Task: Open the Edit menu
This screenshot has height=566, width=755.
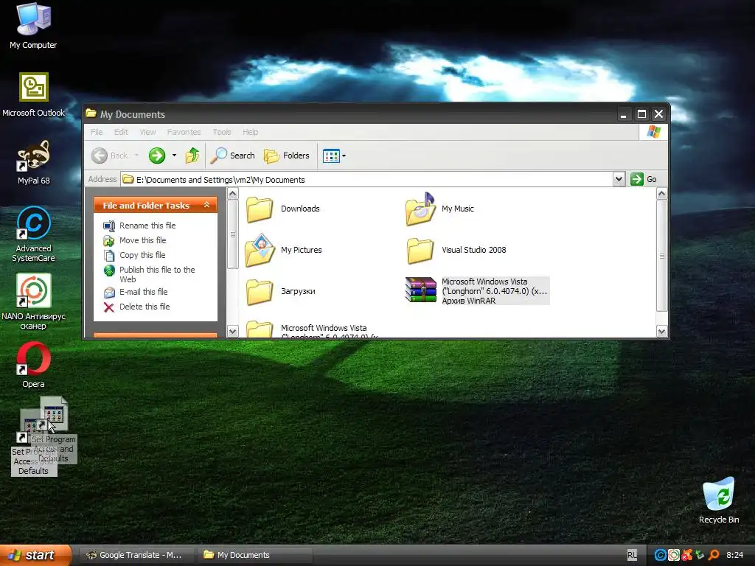Action: pyautogui.click(x=121, y=132)
